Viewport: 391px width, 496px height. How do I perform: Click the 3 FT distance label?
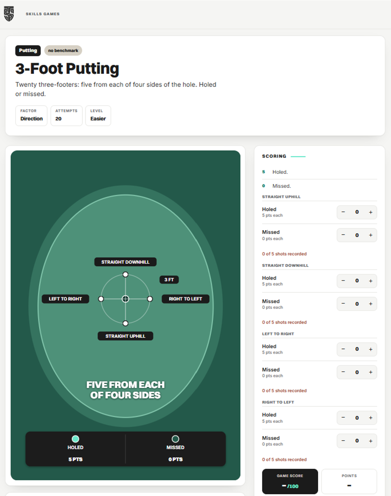169,280
